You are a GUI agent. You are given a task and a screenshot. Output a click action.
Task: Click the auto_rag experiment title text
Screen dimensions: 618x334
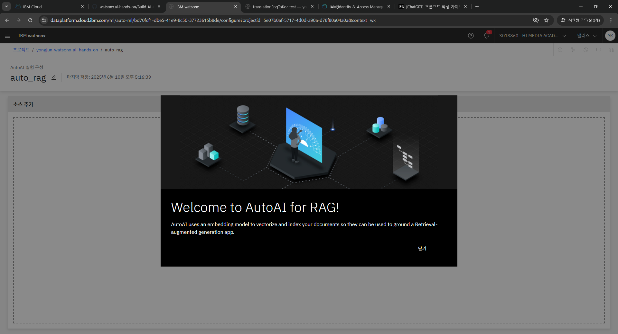(28, 78)
